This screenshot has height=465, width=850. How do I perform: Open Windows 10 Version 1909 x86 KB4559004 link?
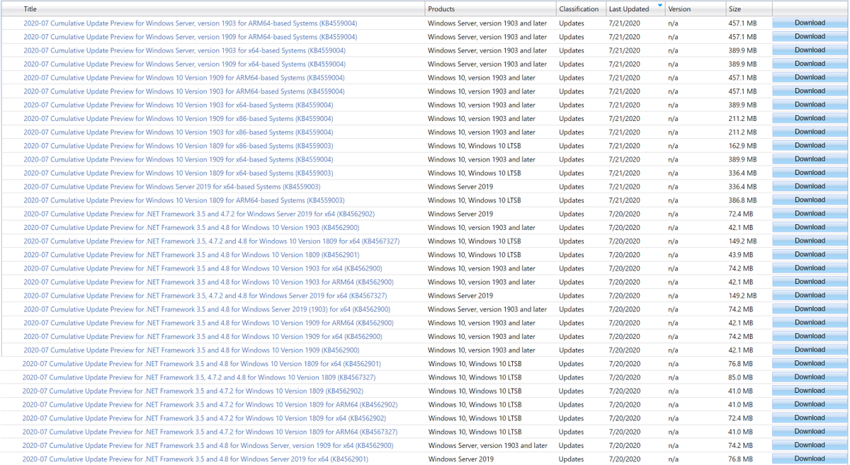(178, 119)
